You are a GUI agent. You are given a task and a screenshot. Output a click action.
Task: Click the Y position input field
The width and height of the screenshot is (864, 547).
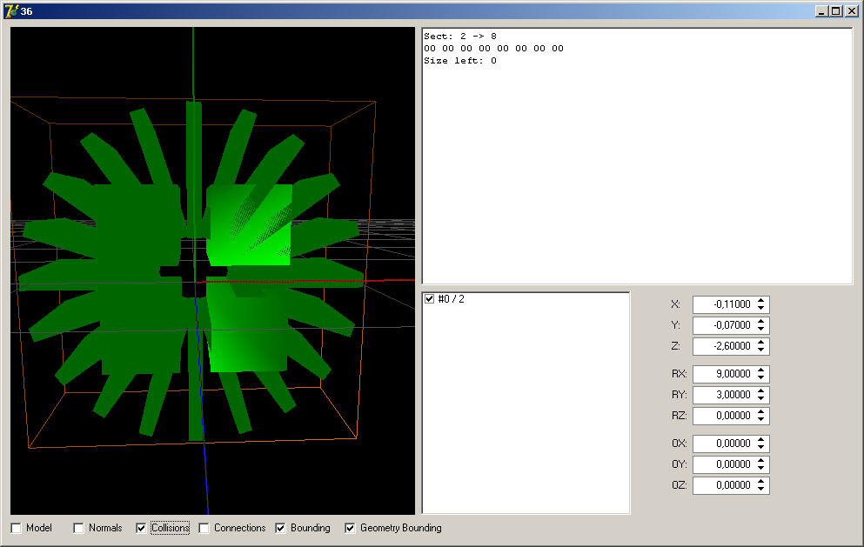pos(722,325)
